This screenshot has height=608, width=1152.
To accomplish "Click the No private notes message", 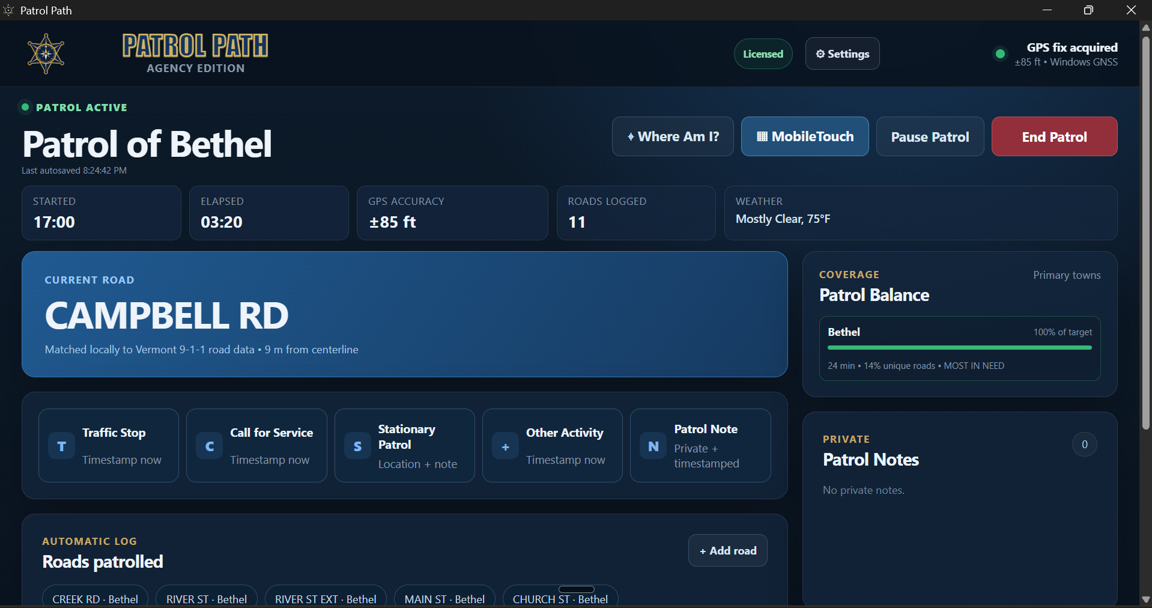I will pyautogui.click(x=864, y=490).
